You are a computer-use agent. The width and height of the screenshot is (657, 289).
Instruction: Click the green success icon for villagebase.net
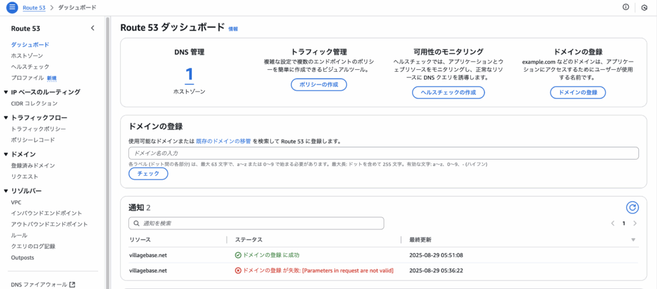[238, 254]
